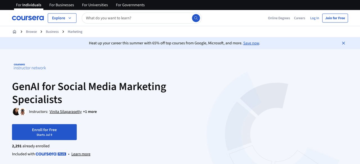Open the Careers menu item
Image resolution: width=360 pixels, height=164 pixels.
tap(299, 18)
